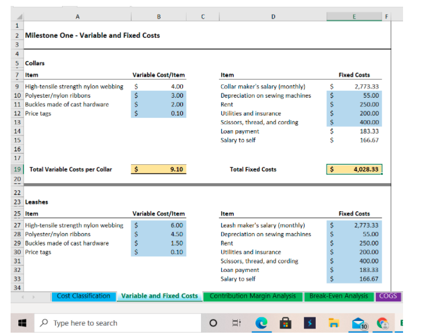
Task: Click the Select All corner triangle
Action: tap(19, 16)
